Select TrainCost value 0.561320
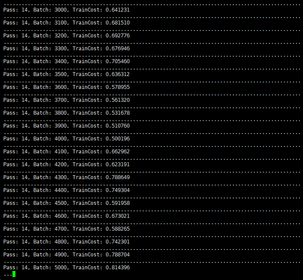The height and width of the screenshot is (280, 303). (x=118, y=100)
